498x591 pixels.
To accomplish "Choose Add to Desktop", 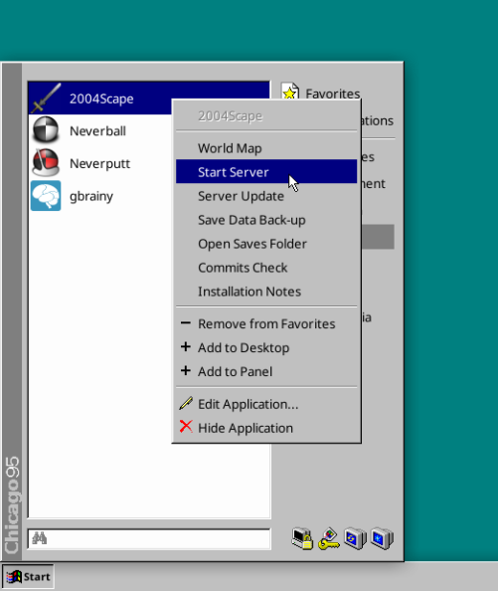I will (x=266, y=347).
